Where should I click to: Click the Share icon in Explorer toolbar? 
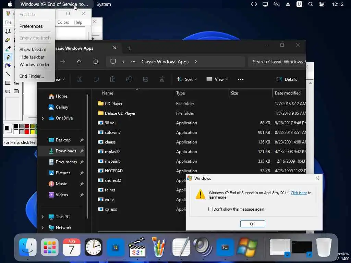145,79
